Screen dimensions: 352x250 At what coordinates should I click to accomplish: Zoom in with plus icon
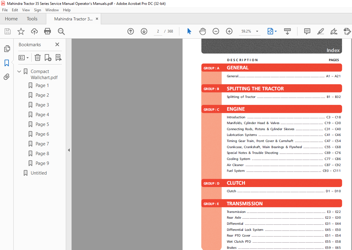(229, 31)
